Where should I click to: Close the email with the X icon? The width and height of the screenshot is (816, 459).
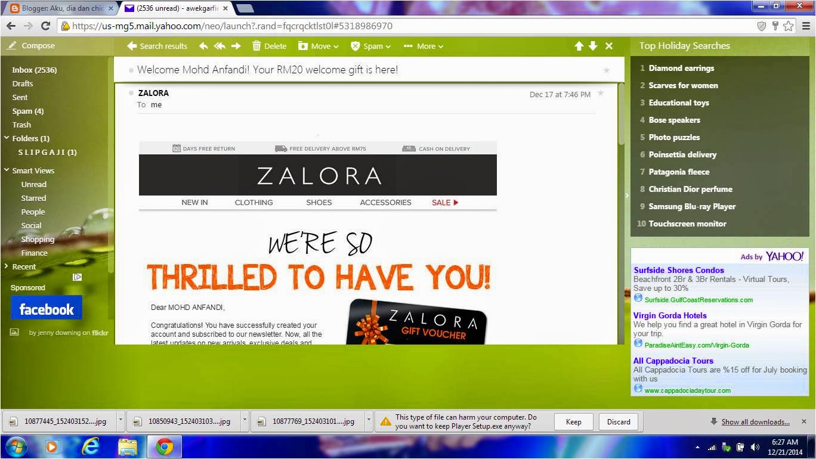pyautogui.click(x=609, y=46)
